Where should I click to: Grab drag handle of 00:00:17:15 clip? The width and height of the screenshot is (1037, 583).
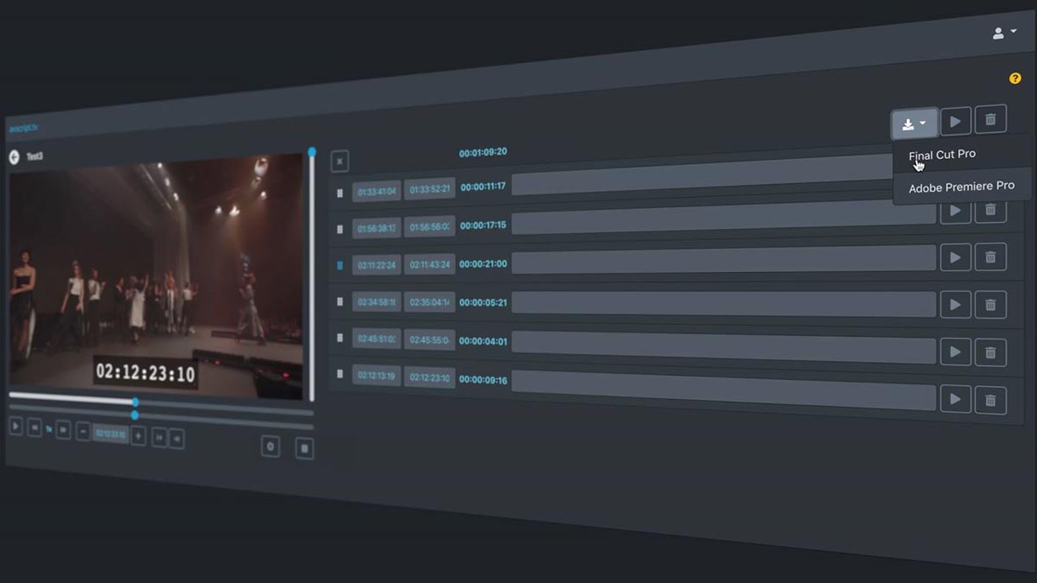pyautogui.click(x=340, y=229)
